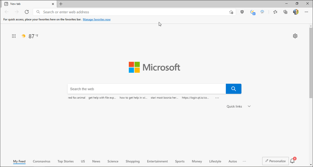Click the 87 °F temperature reading
Viewport: 313px width, 167px height.
pos(33,36)
